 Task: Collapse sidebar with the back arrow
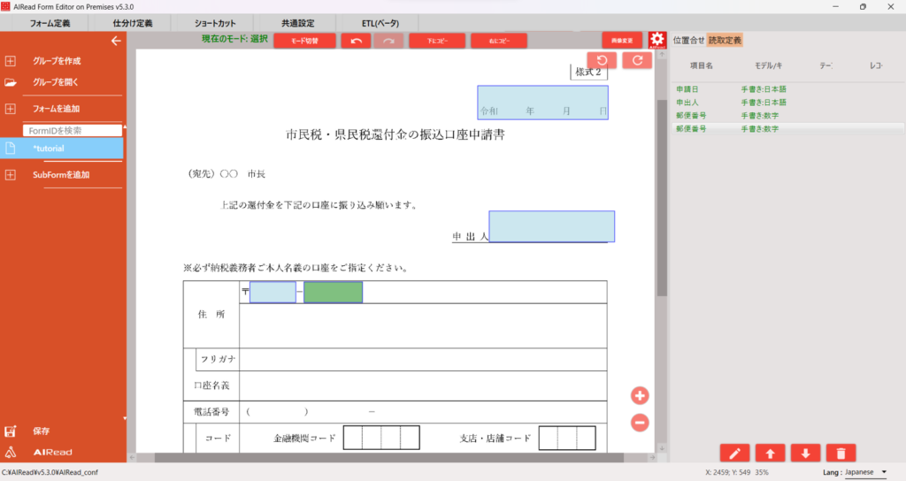click(115, 41)
